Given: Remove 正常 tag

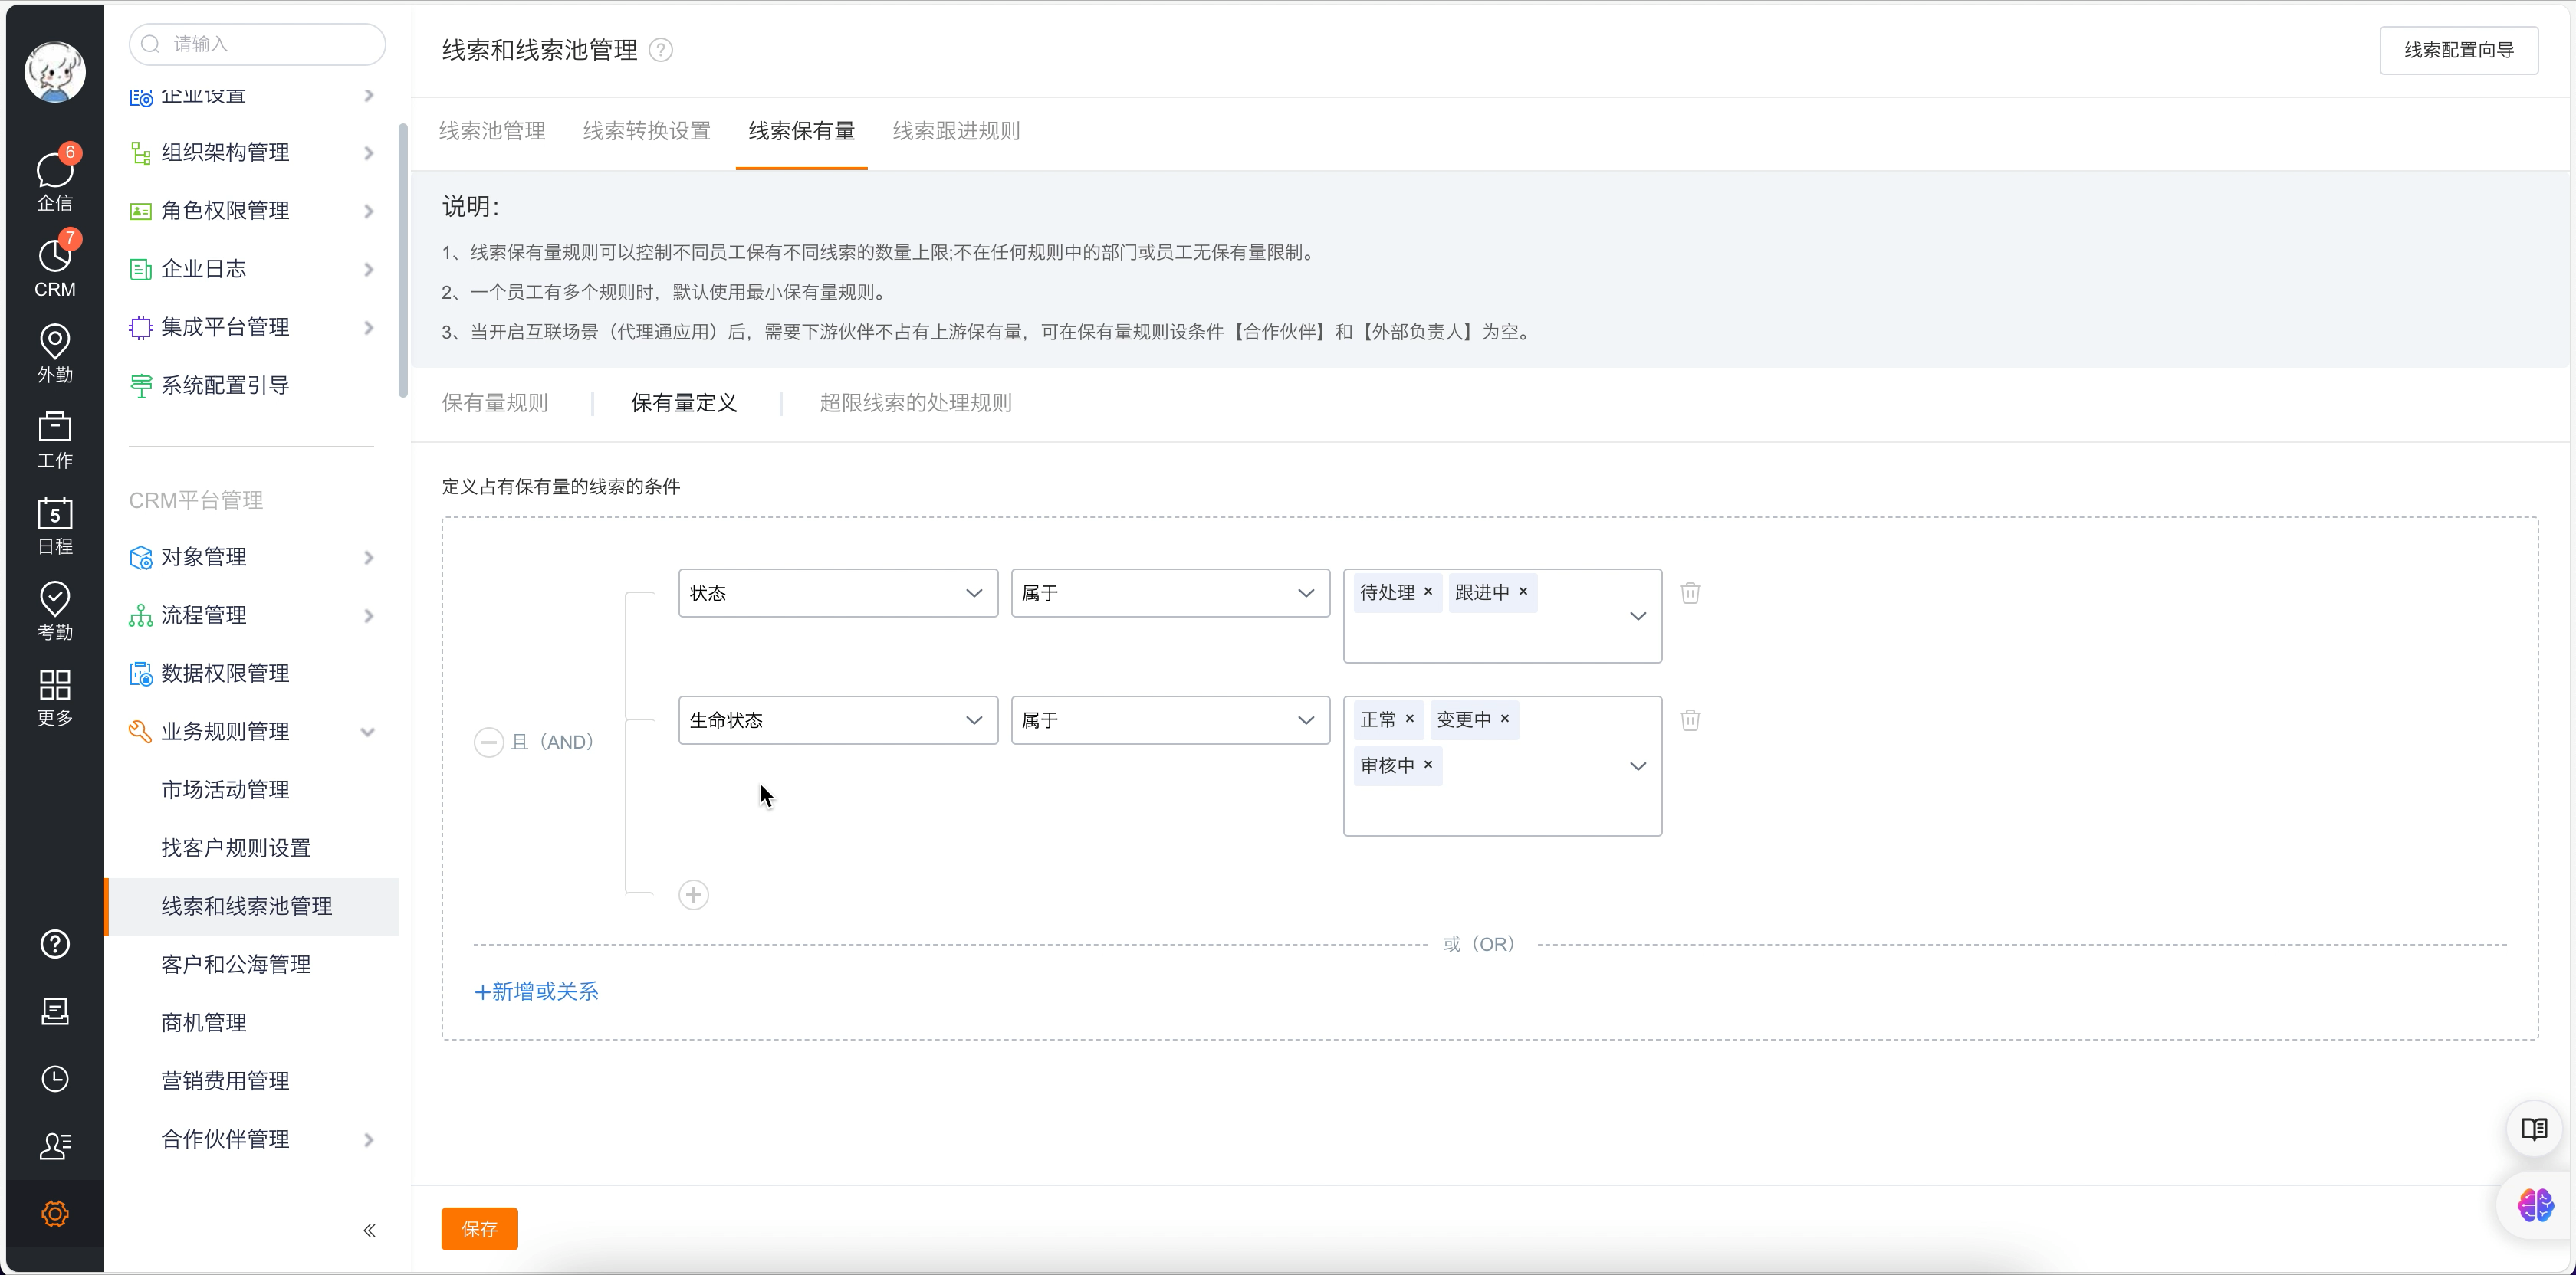Looking at the screenshot, I should tap(1410, 719).
